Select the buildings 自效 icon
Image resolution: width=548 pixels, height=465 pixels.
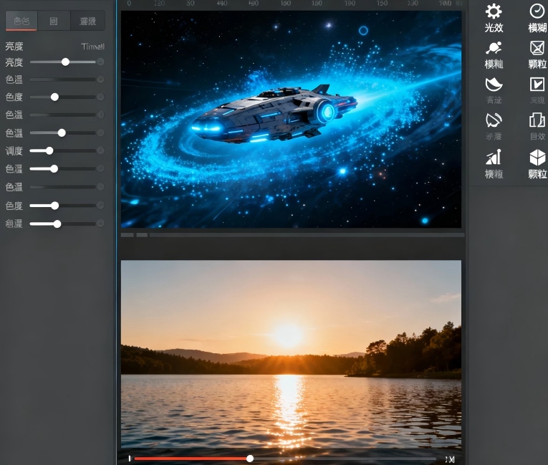coord(537,120)
